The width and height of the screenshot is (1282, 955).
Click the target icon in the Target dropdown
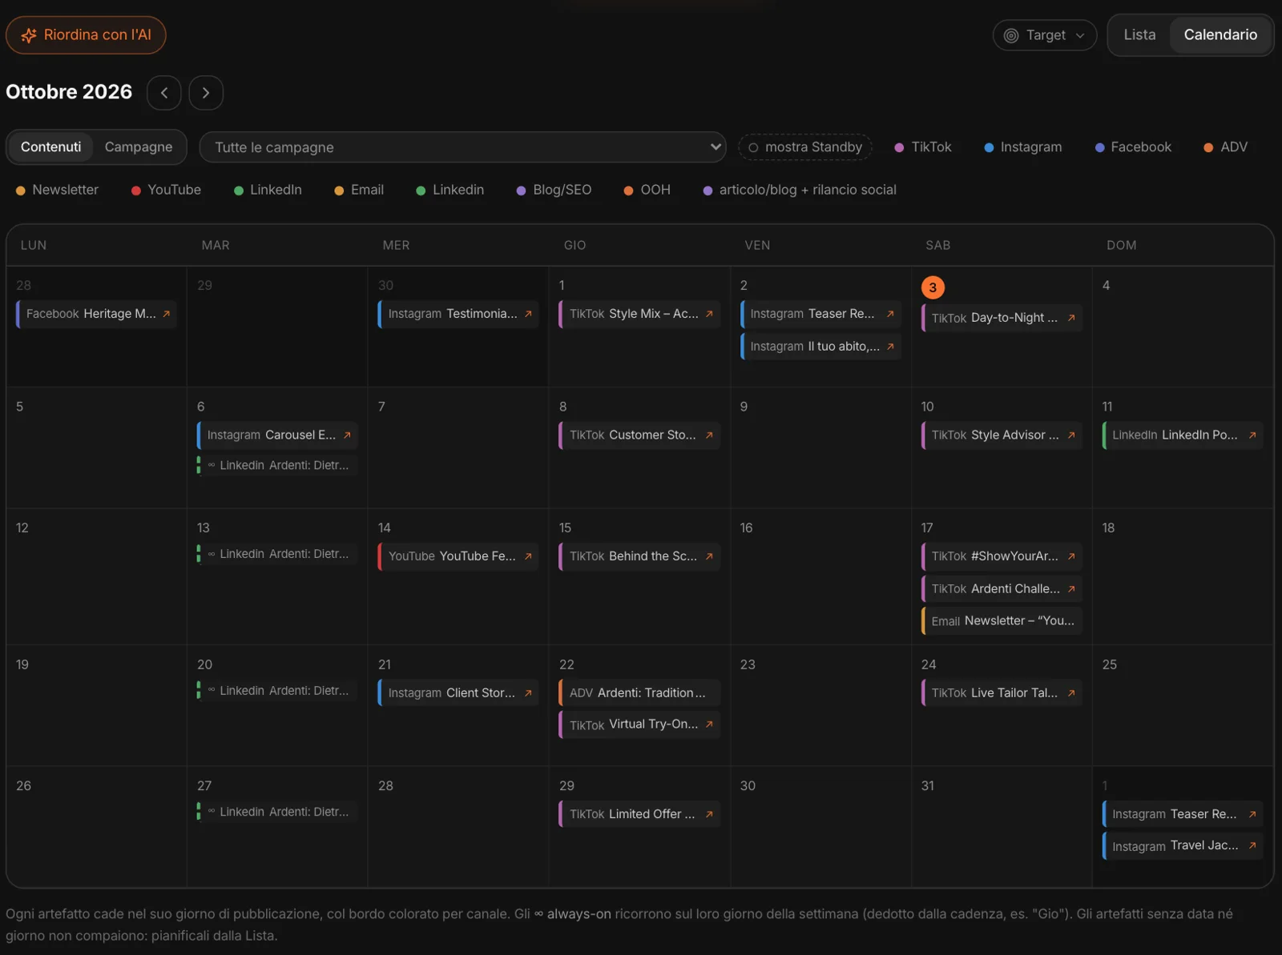click(x=1011, y=35)
